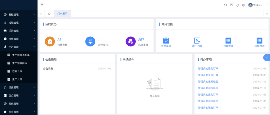Open 预算管理 shortcut icon
The width and height of the screenshot is (270, 115).
click(228, 40)
